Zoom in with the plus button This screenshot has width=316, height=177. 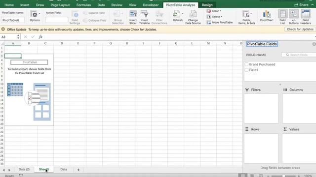(x=299, y=176)
